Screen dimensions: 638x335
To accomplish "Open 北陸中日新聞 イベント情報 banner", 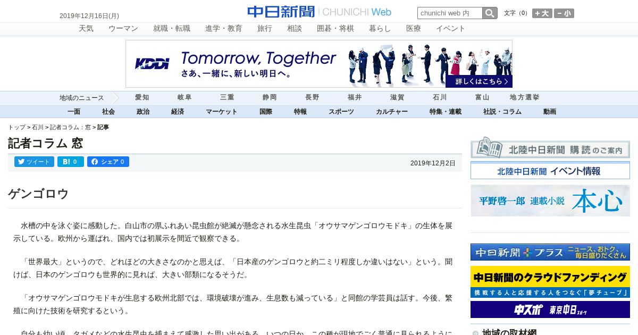I will pos(550,171).
